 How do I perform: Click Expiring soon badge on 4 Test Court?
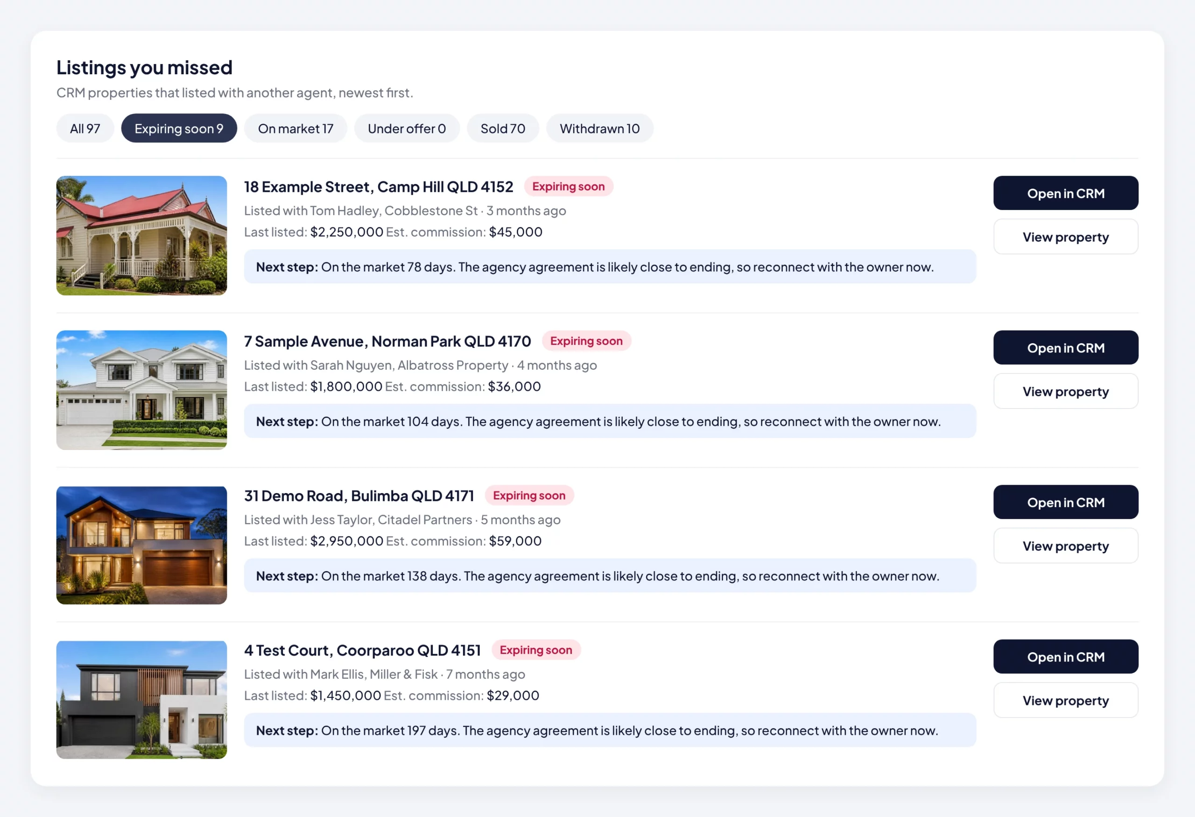[536, 650]
